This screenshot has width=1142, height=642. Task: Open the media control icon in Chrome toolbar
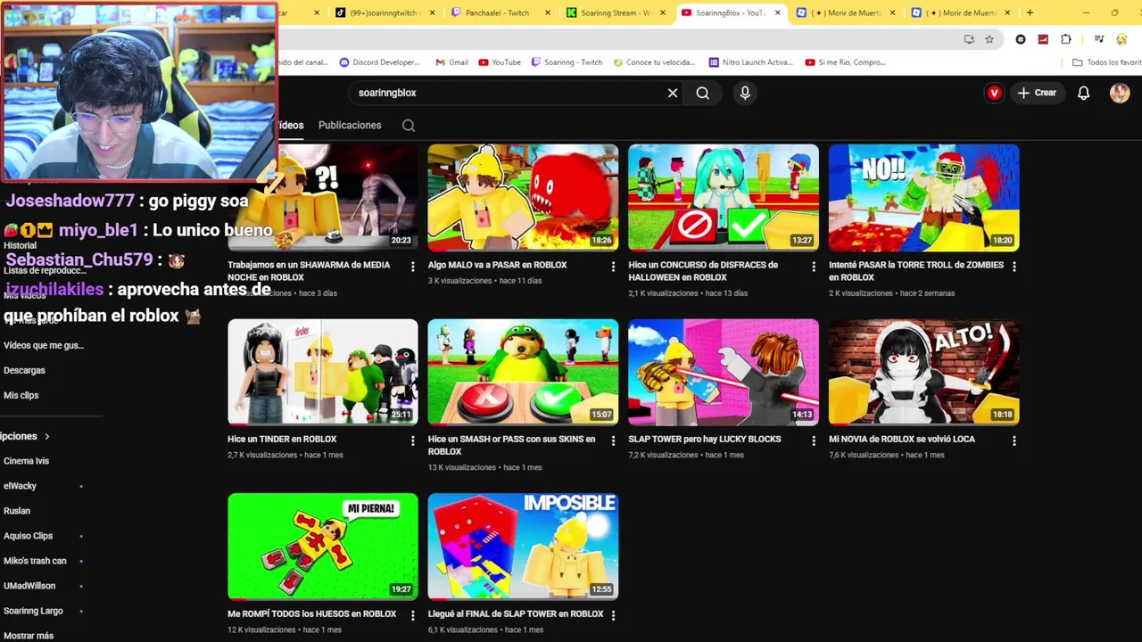[1099, 39]
